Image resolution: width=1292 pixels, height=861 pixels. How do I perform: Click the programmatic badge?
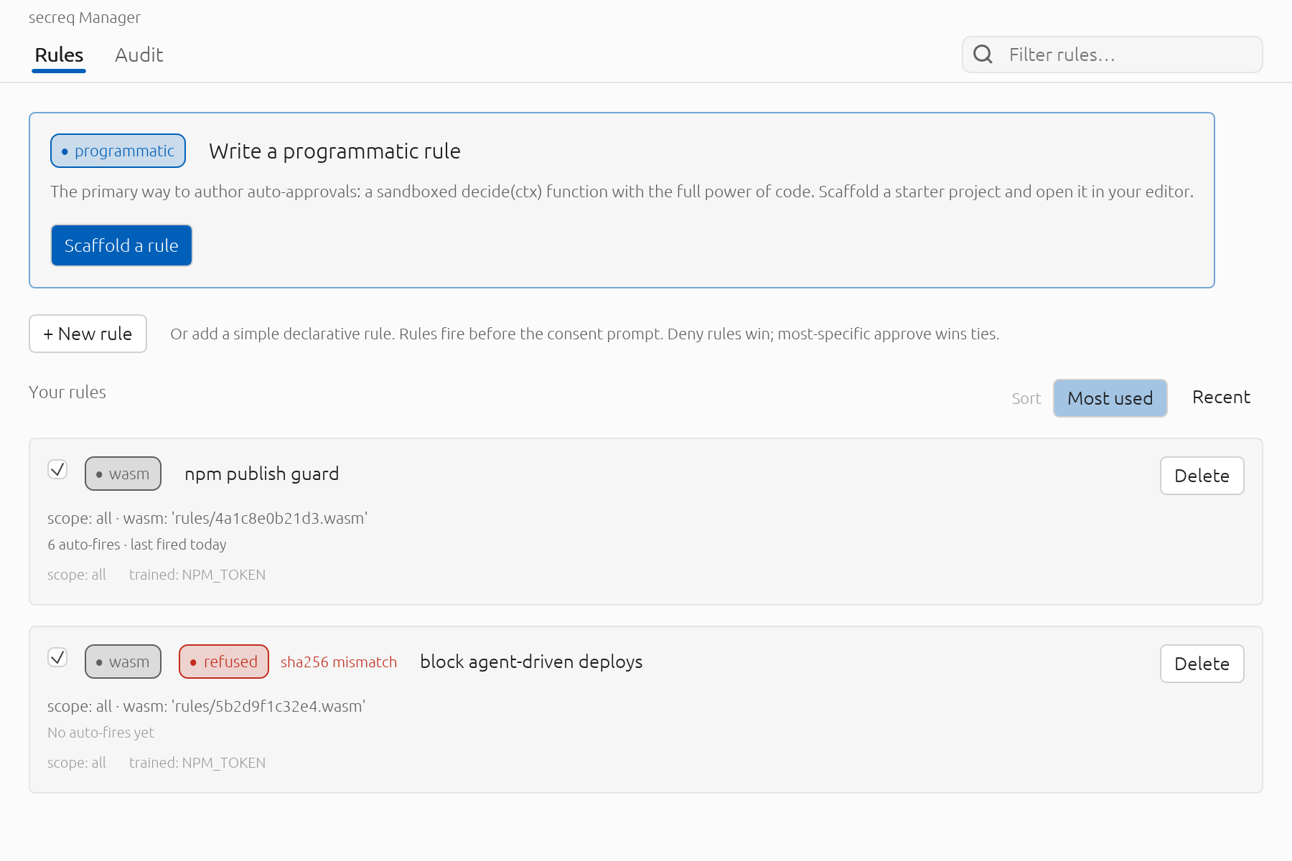click(x=118, y=151)
